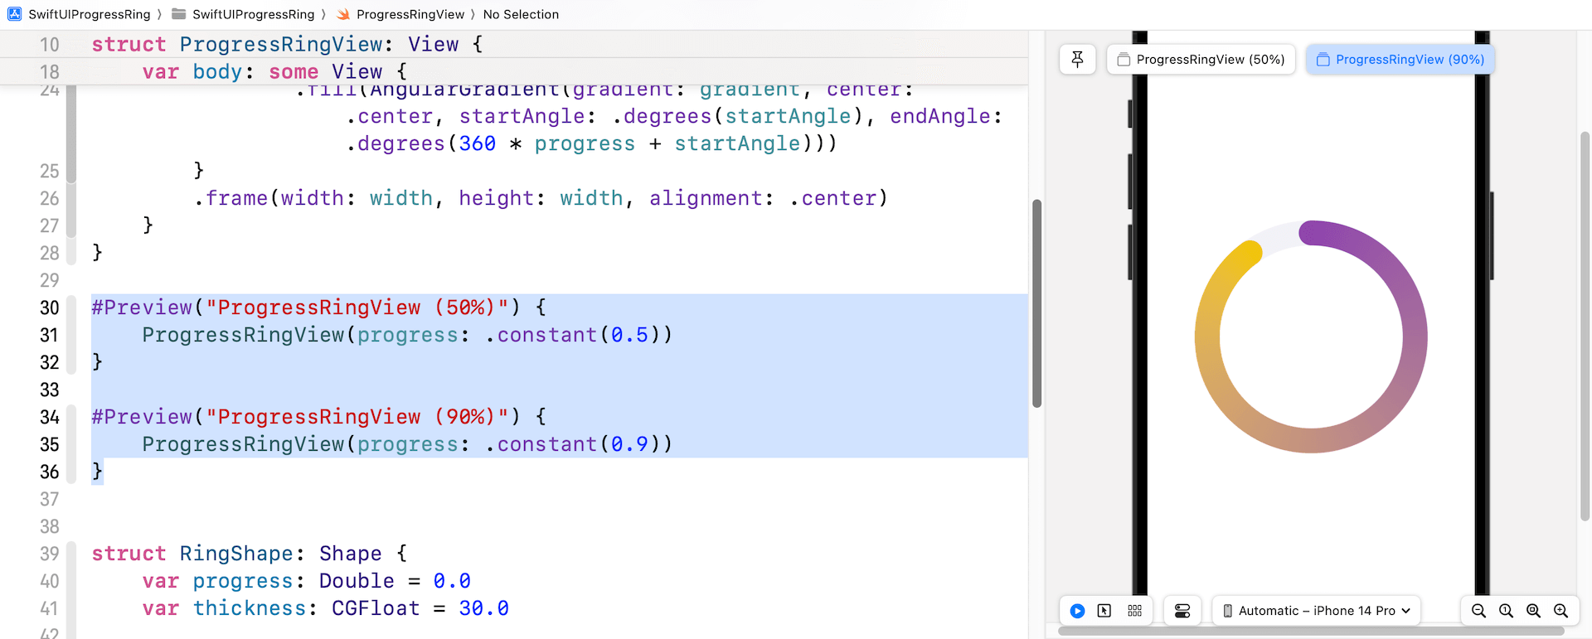
Task: Open SwiftUIProgressRing folder breadcrumb
Action: pyautogui.click(x=244, y=14)
